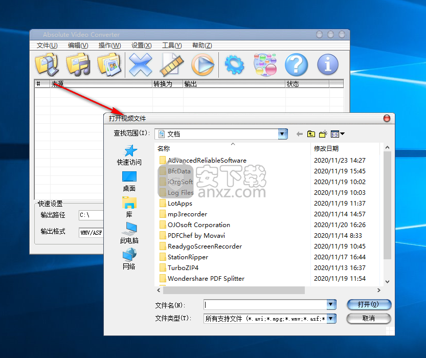Open the 设置(X) menu

click(x=141, y=46)
